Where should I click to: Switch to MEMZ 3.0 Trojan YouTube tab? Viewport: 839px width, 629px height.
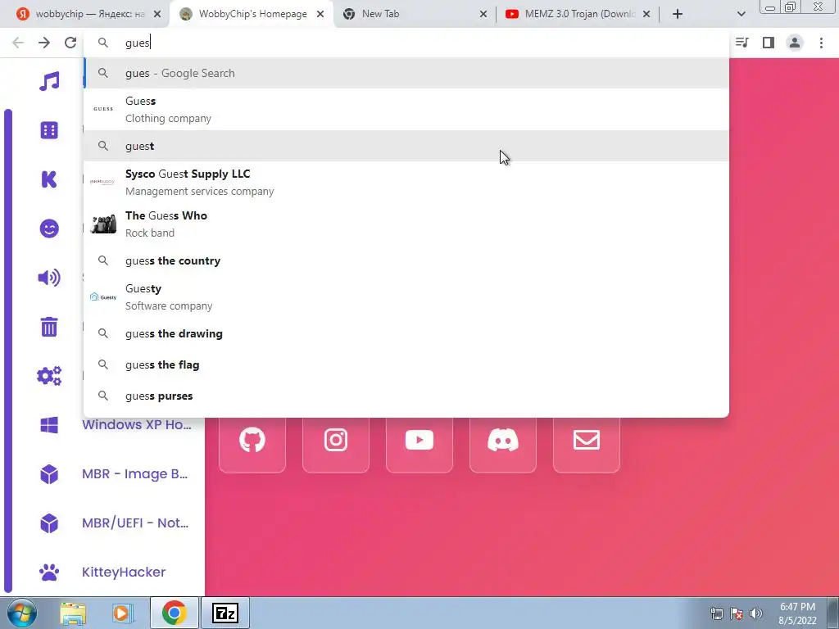tap(580, 14)
